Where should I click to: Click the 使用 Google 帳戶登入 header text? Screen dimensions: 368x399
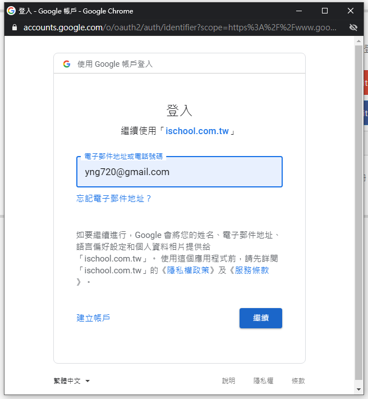click(115, 64)
